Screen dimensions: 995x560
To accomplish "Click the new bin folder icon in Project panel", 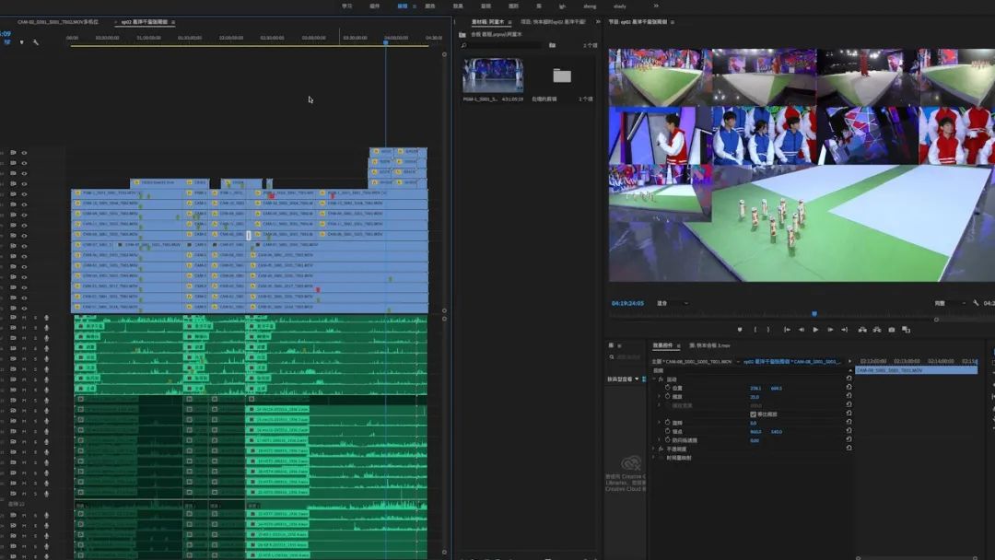I will click(x=552, y=44).
